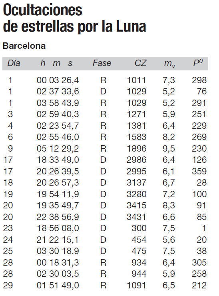
Task: Select the time value 00 03 26,4
Action: tap(58, 80)
